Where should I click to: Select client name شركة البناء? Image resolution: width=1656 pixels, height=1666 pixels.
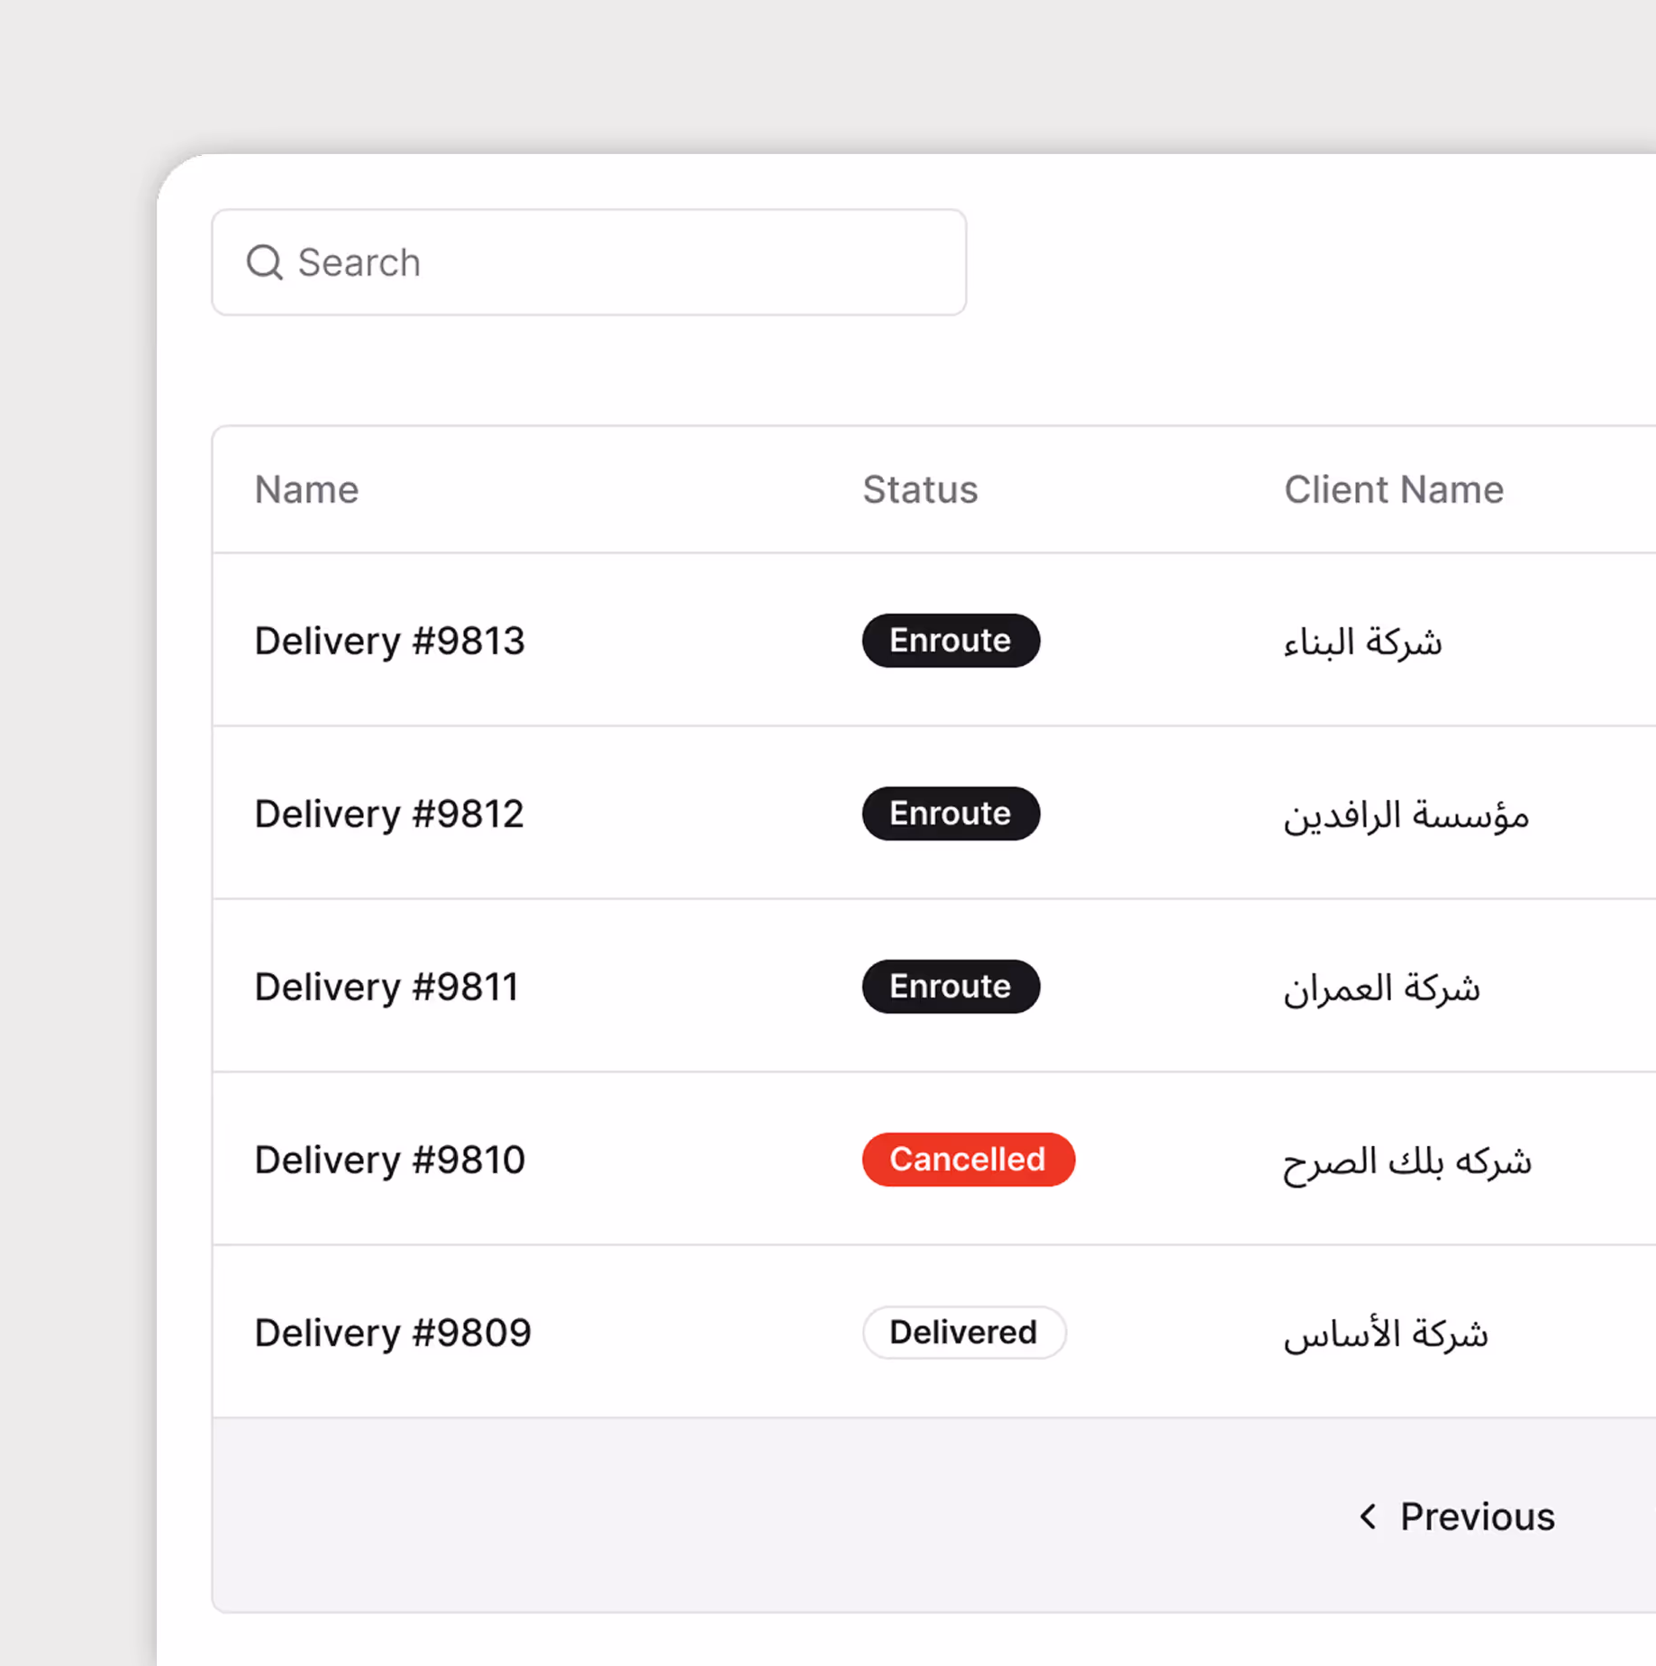coord(1362,642)
